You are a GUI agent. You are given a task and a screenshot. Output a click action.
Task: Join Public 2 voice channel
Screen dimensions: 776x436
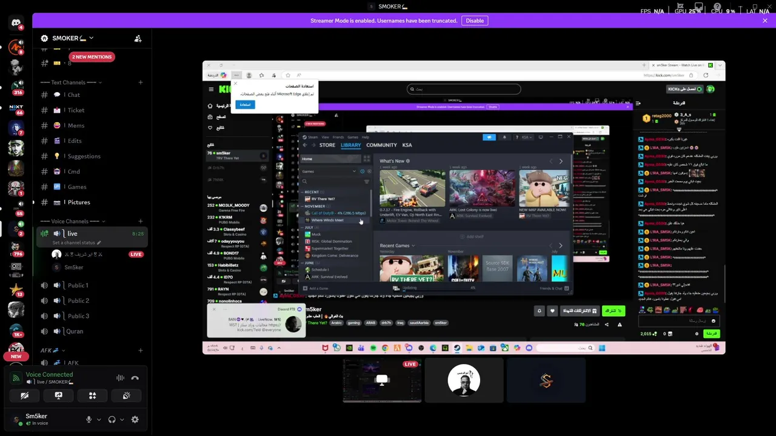93,300
